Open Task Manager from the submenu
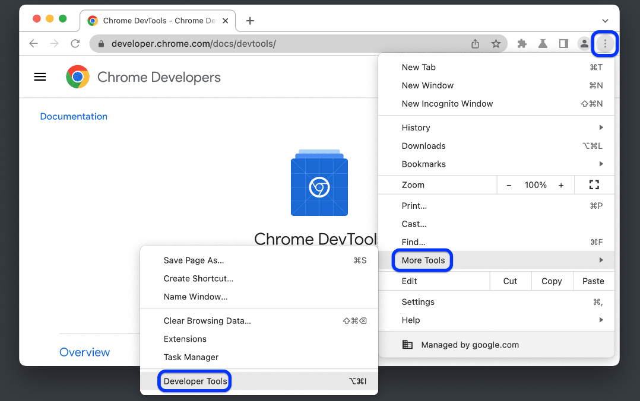The image size is (640, 401). [259, 357]
